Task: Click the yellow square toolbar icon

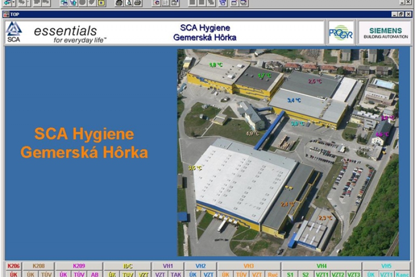Action: click(x=101, y=3)
